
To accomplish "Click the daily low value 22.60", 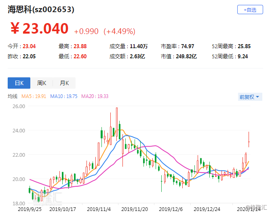I will (80, 56).
